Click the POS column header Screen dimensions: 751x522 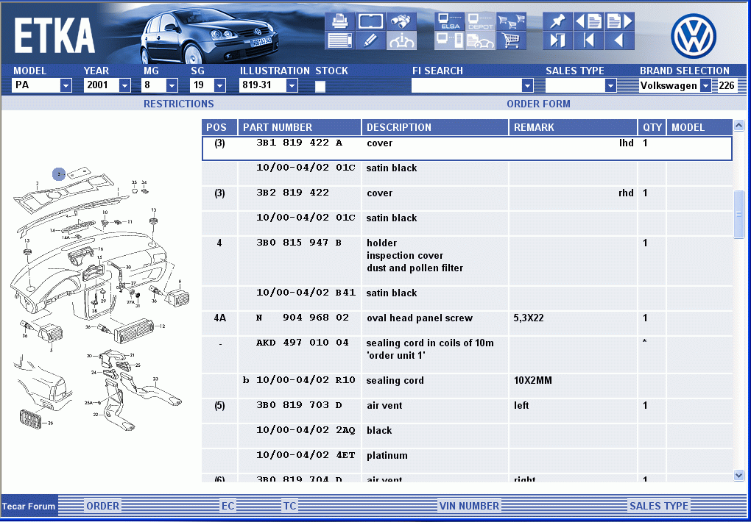[219, 127]
